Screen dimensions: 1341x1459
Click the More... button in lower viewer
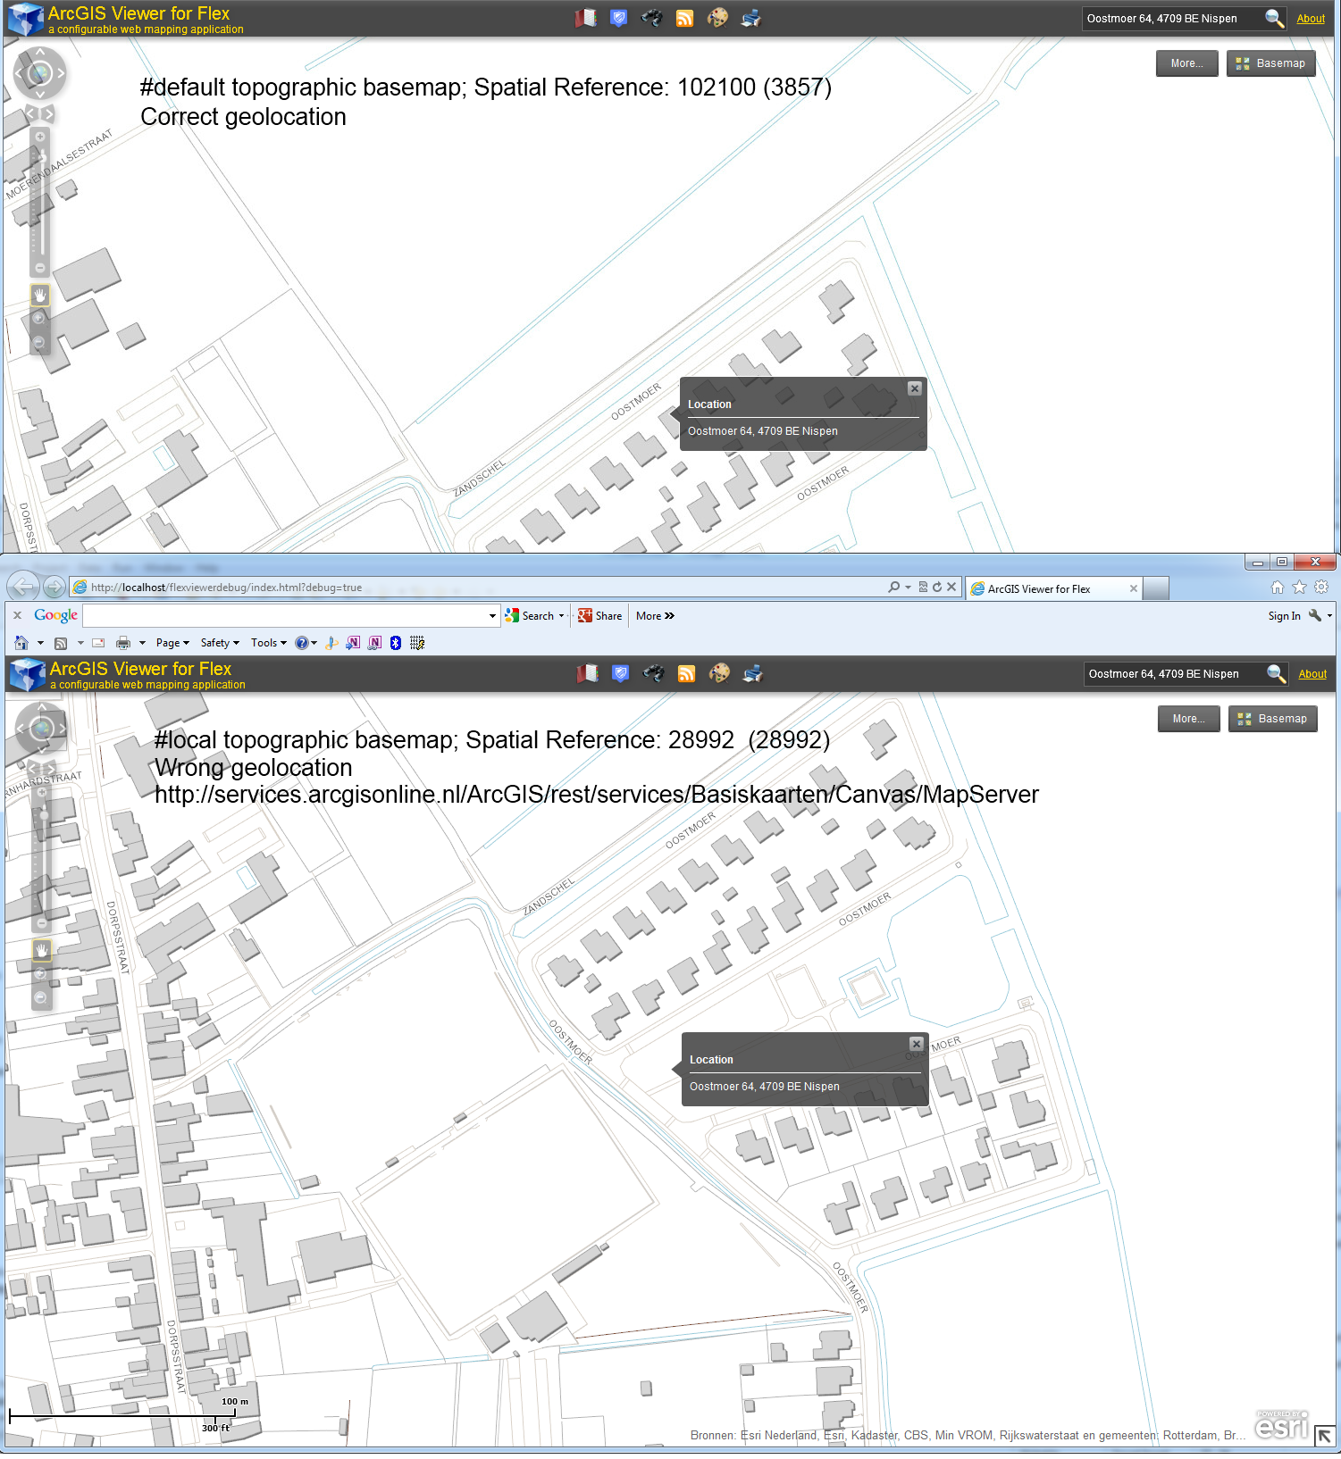point(1188,719)
